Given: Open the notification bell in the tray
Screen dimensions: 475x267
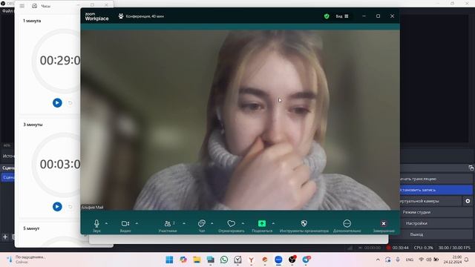Looking at the screenshot, I should pos(467,260).
